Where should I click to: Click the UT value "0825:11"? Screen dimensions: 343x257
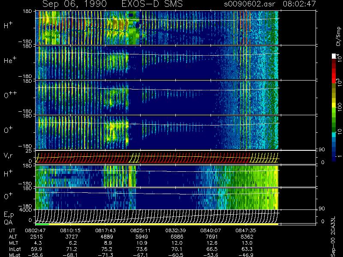tap(141, 230)
